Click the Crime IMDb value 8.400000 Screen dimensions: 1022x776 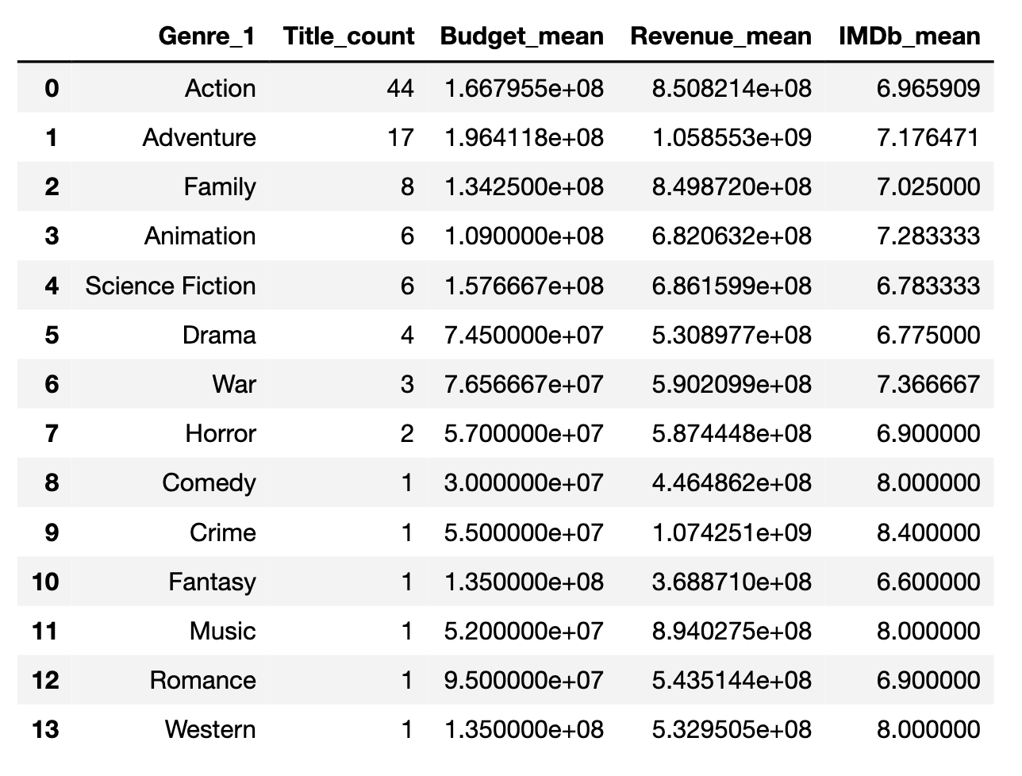pyautogui.click(x=928, y=532)
